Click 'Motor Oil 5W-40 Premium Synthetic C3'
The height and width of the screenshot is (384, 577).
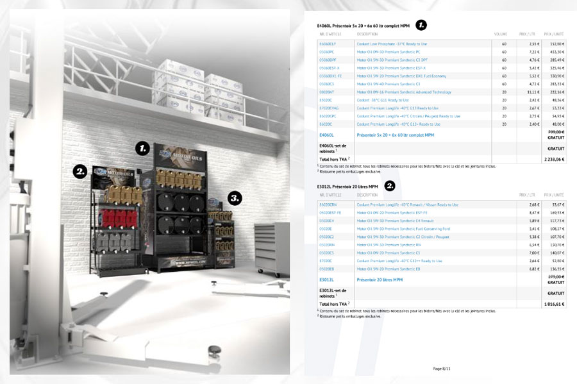coord(389,84)
